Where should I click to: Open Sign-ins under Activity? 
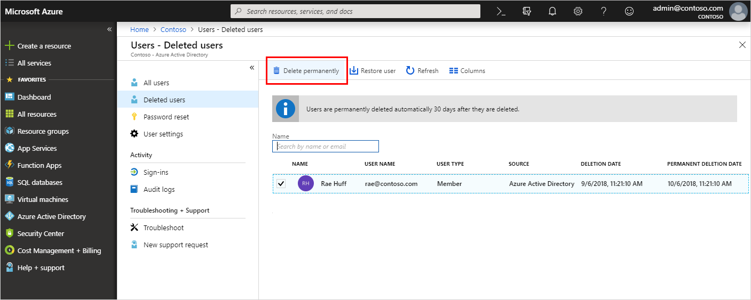point(156,172)
